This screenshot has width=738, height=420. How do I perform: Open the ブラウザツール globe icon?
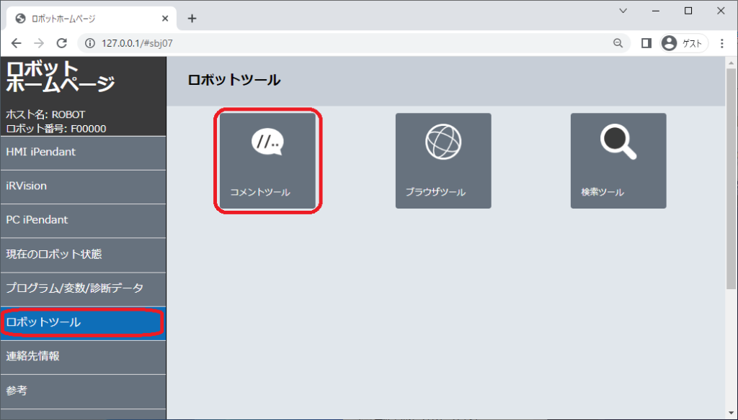443,142
